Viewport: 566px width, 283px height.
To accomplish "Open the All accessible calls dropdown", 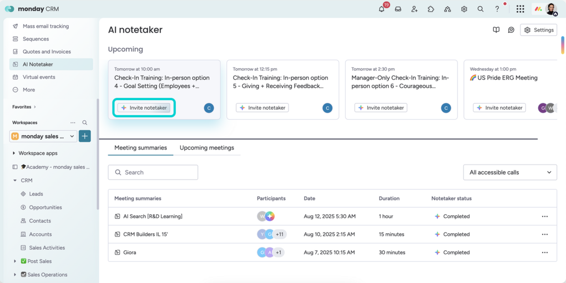I will coord(509,172).
